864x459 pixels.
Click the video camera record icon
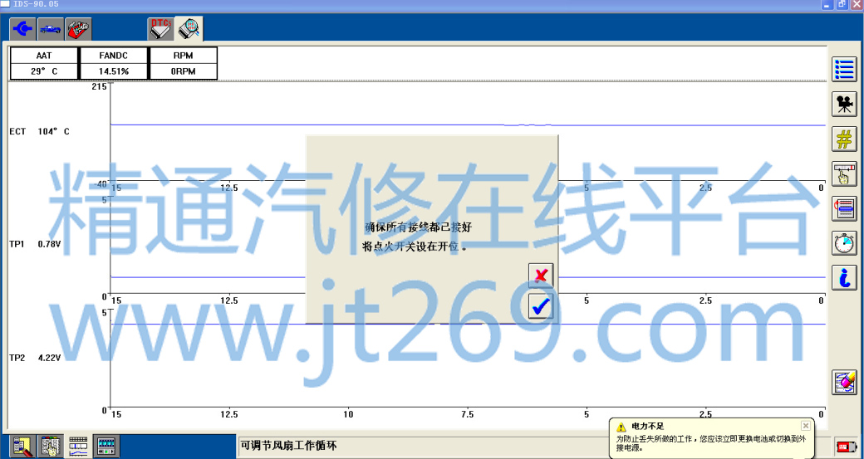844,104
